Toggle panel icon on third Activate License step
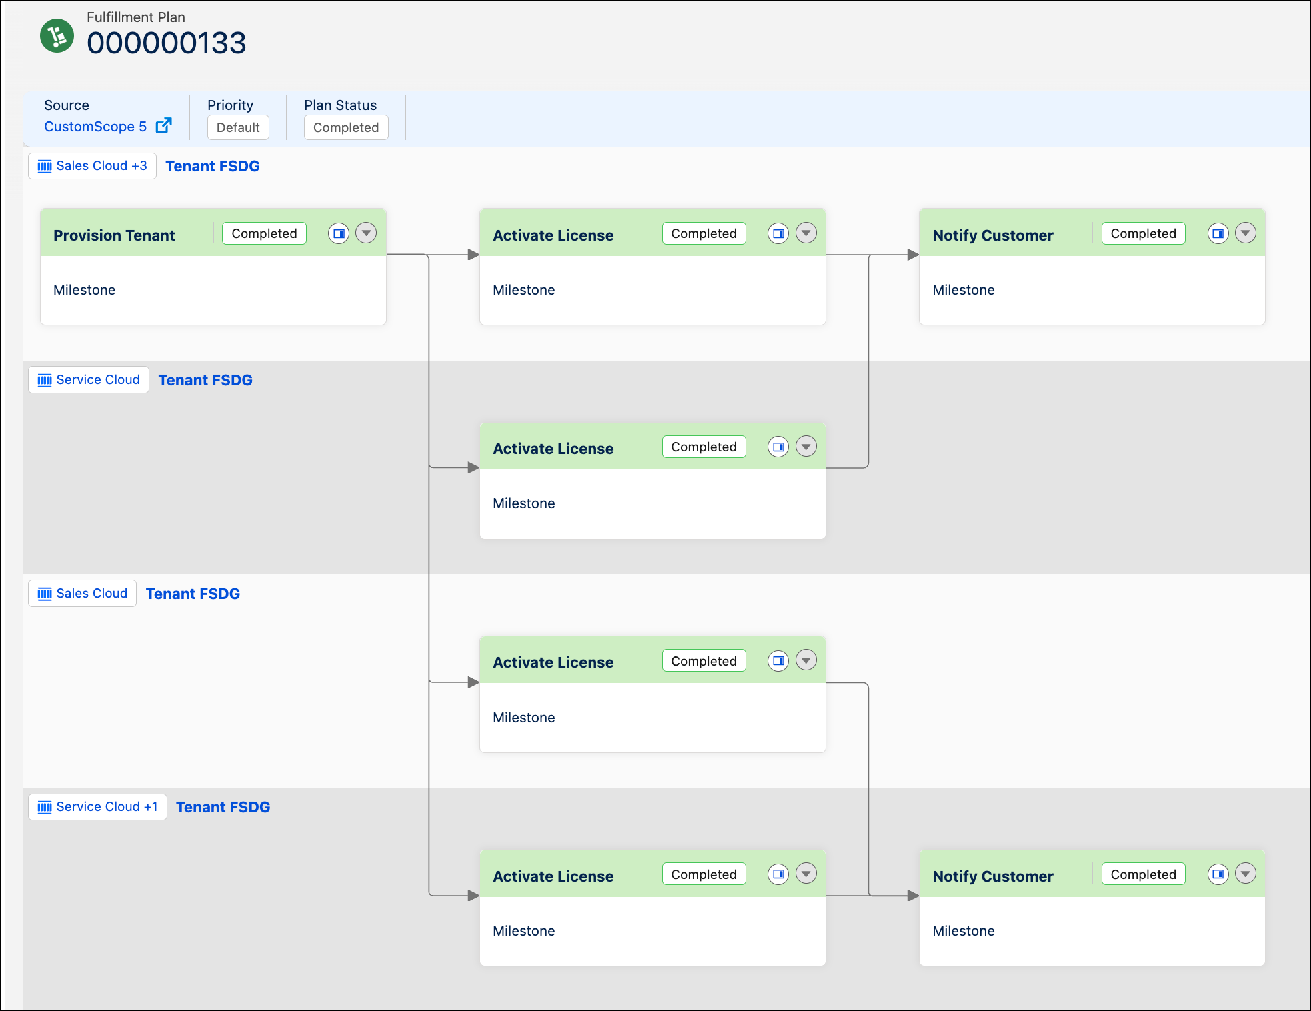1311x1011 pixels. coord(778,661)
